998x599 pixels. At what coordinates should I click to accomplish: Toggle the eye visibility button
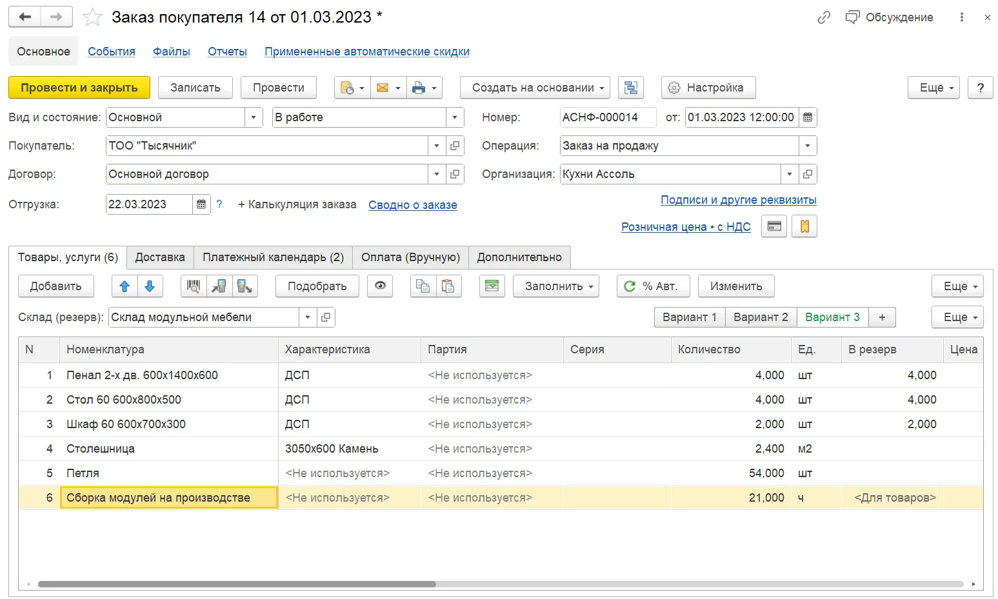[x=380, y=286]
